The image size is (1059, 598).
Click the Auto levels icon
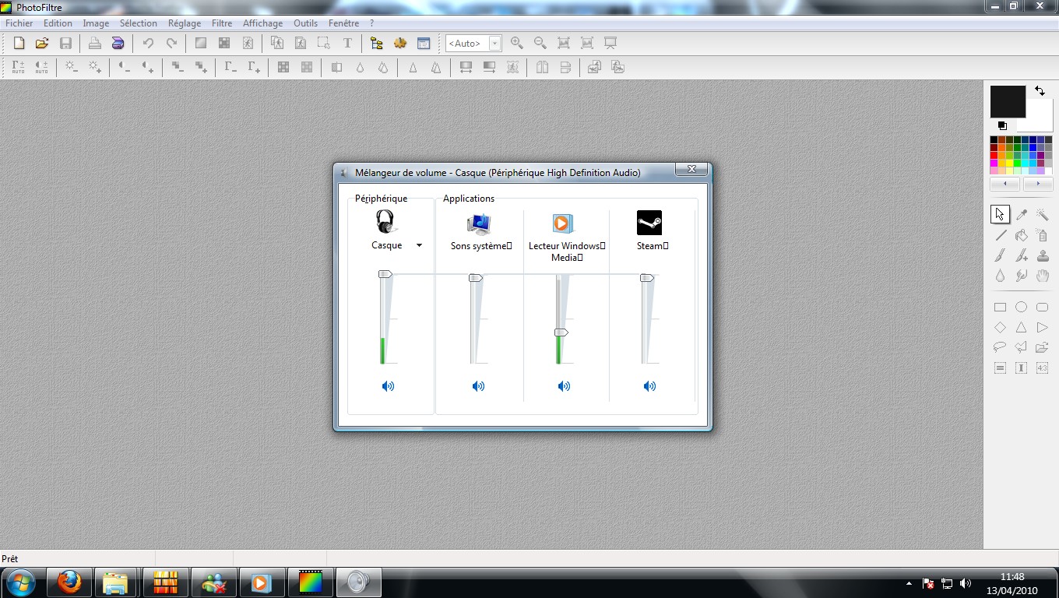click(x=19, y=68)
